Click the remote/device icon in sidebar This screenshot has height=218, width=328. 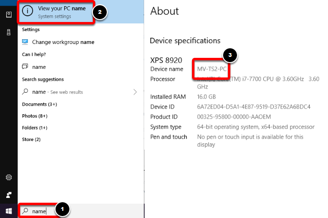9,32
